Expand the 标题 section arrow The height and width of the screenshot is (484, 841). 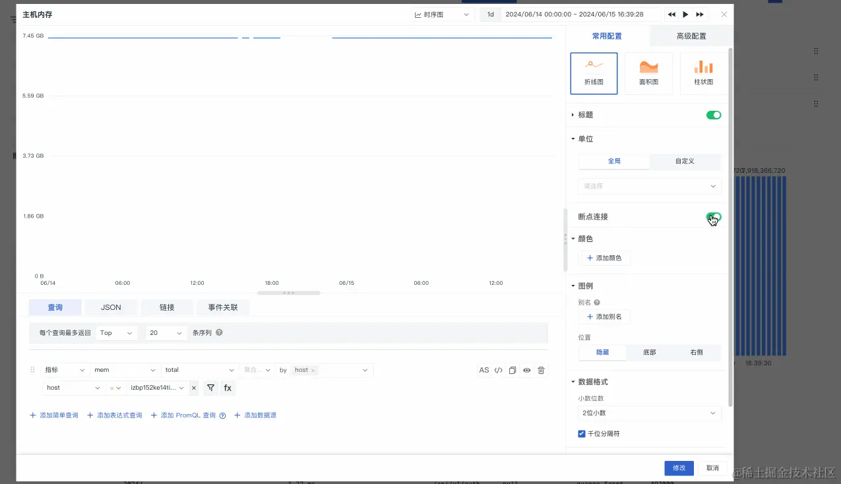click(573, 115)
